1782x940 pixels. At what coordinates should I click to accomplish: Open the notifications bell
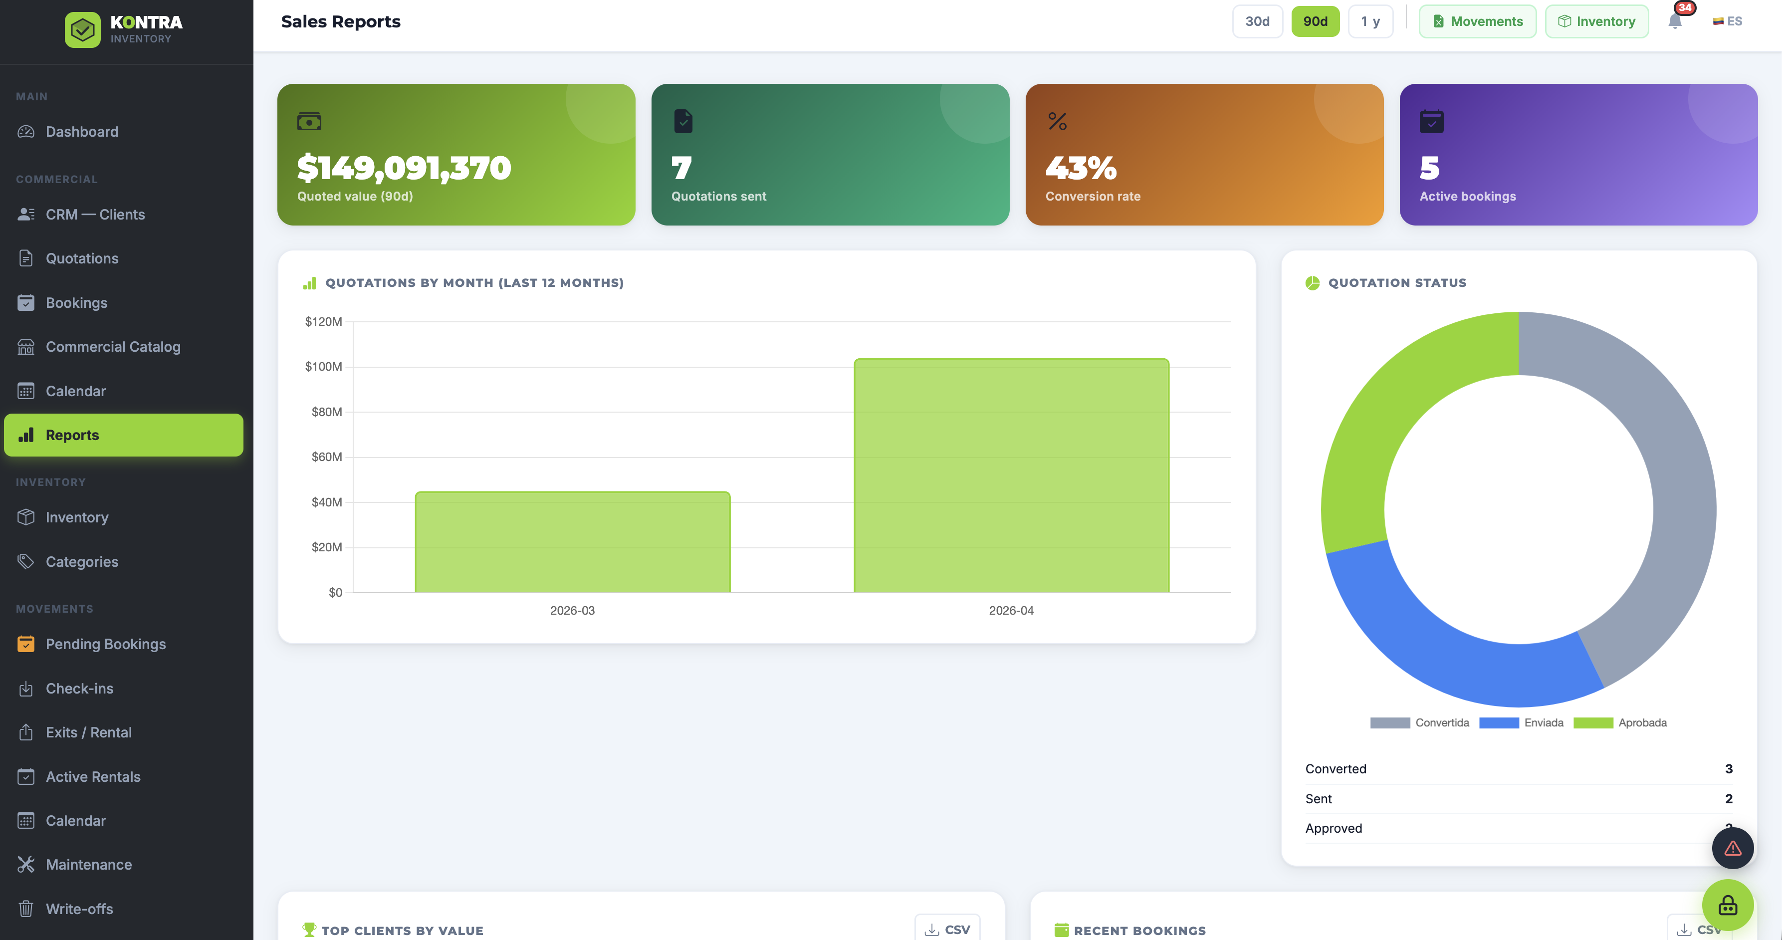1675,21
